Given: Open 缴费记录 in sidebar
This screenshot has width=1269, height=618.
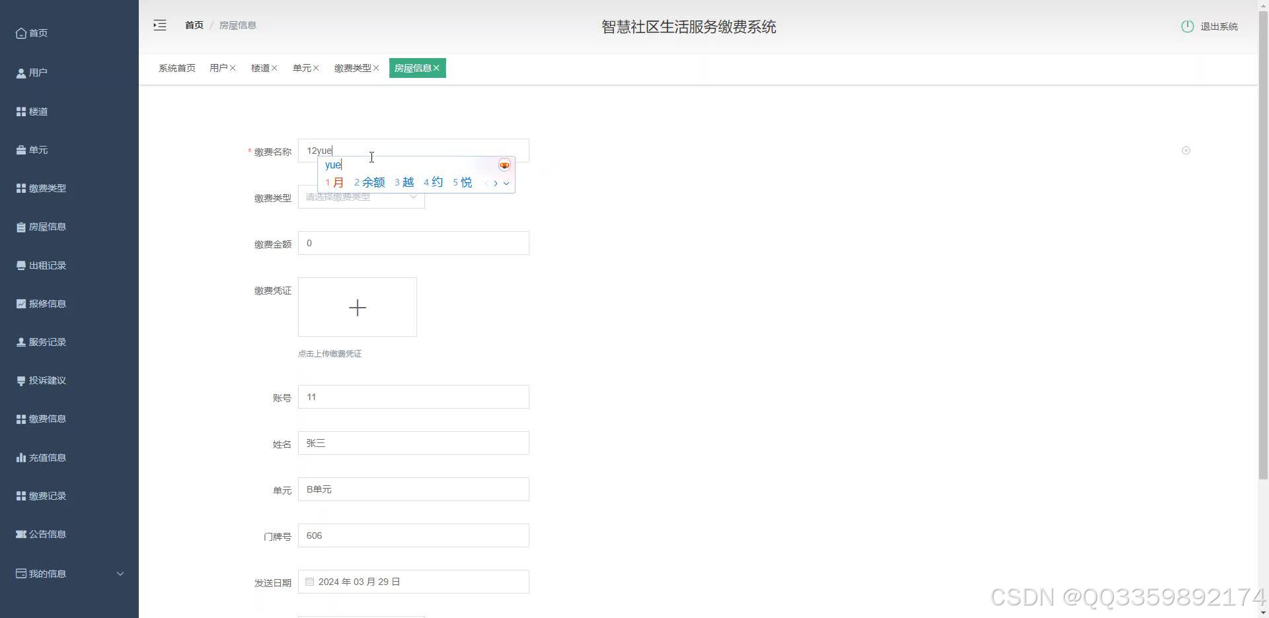Looking at the screenshot, I should click(x=69, y=496).
